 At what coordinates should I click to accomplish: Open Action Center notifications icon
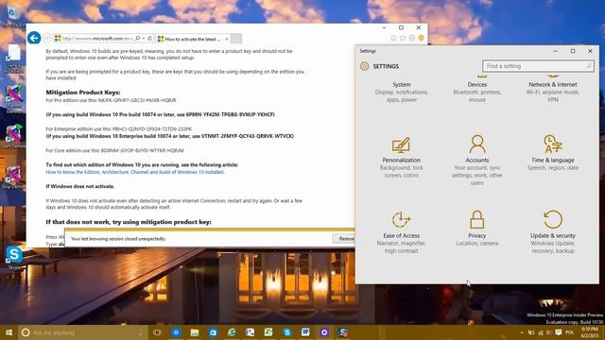point(559,332)
